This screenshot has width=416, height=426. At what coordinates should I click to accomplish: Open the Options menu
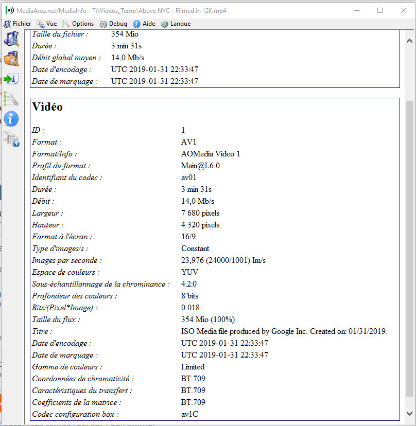coord(78,24)
